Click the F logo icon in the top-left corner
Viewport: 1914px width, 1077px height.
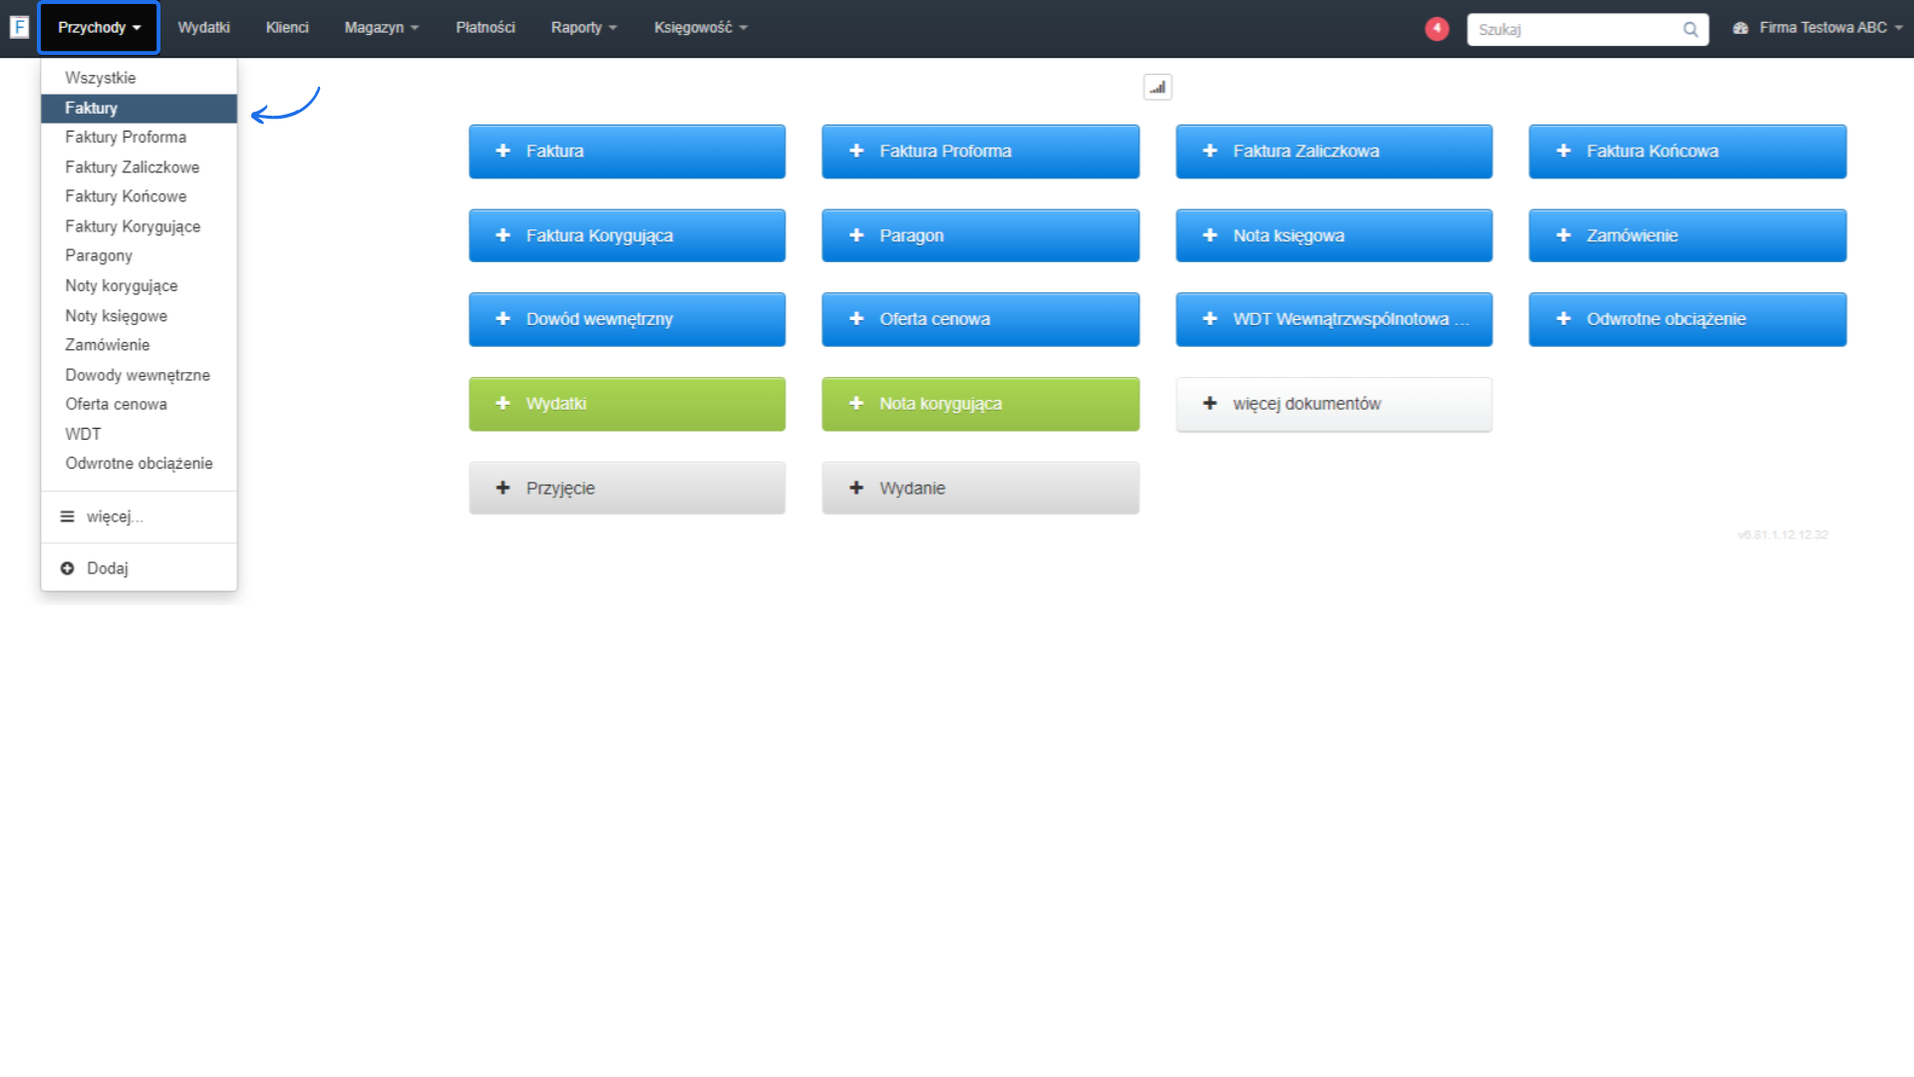click(19, 28)
